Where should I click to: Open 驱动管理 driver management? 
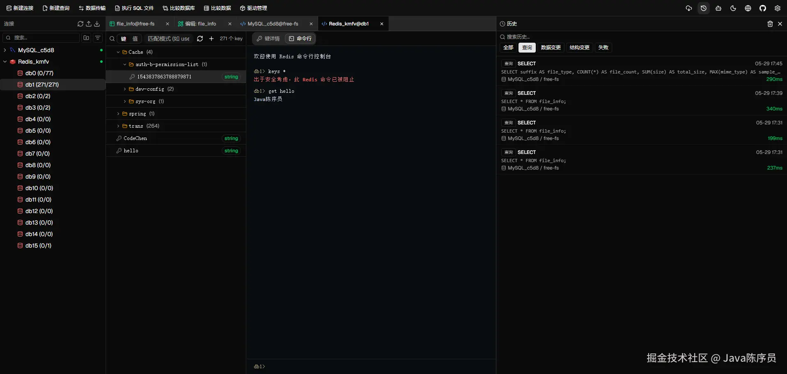click(x=254, y=8)
